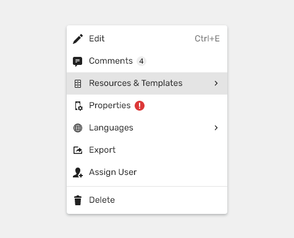Click the Assign User person icon
294x238 pixels.
point(78,172)
